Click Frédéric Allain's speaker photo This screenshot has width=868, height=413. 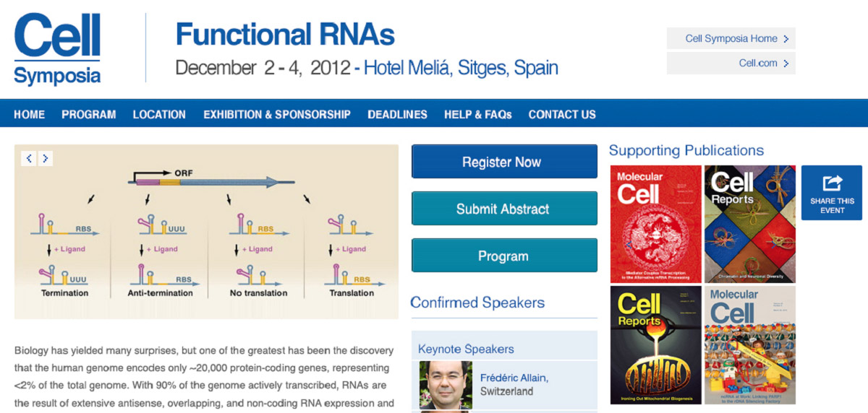pyautogui.click(x=446, y=385)
